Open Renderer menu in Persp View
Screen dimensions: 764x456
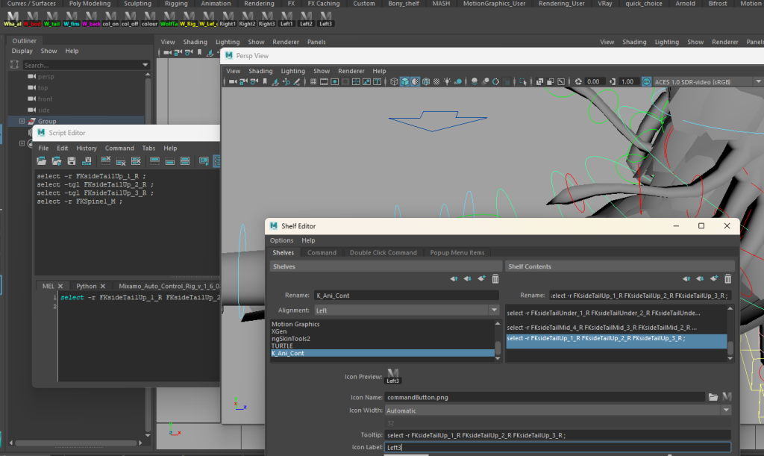(351, 71)
